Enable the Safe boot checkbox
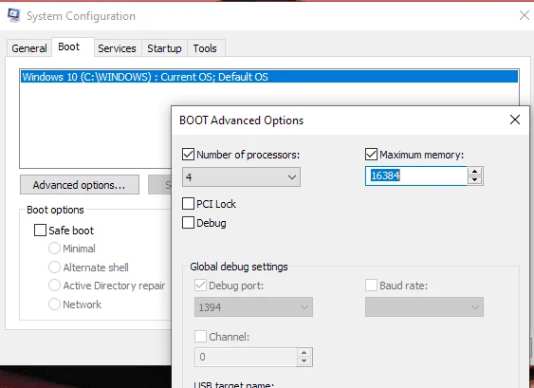534x388 pixels. [40, 231]
